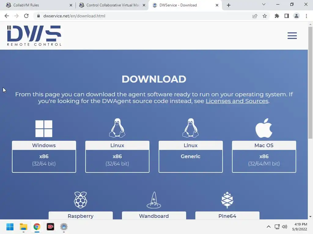Close the CollabVM Rules tab

point(71,5)
